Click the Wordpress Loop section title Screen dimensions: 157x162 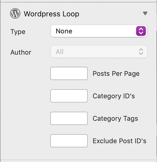coord(51,14)
